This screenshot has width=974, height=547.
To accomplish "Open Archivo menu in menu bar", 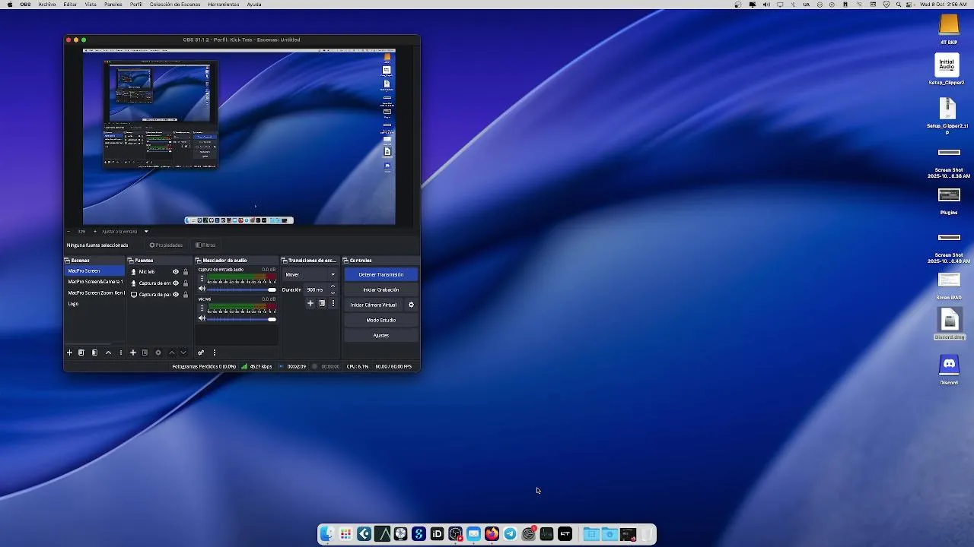I will 47,5.
